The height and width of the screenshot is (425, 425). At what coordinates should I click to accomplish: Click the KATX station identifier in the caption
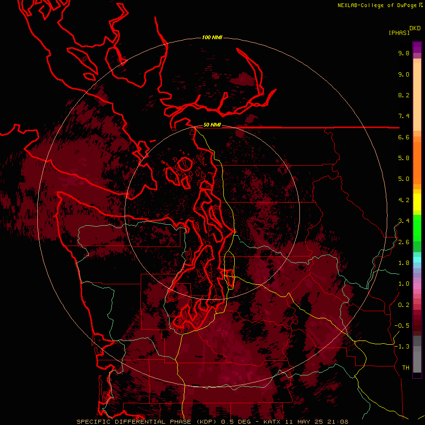click(x=272, y=422)
